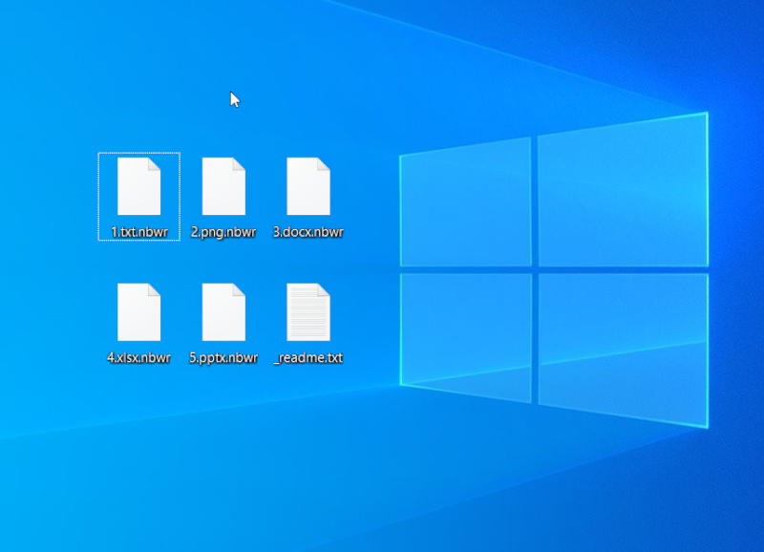Screen dimensions: 764x552
Task: Click the top-right pane of the Windows logo
Action: tap(621, 189)
